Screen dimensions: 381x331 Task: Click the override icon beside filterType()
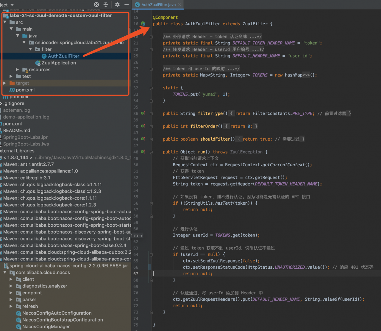pos(143,114)
